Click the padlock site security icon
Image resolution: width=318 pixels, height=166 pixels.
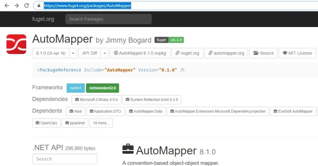[x=39, y=6]
